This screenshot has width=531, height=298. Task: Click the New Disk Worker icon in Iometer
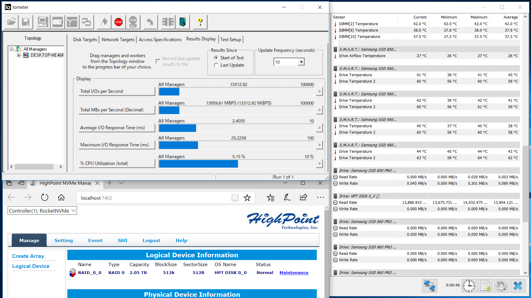57,22
